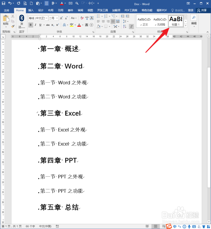Click the Save icon in the quick access toolbar
This screenshot has width=211, height=229.
pyautogui.click(x=3, y=3)
